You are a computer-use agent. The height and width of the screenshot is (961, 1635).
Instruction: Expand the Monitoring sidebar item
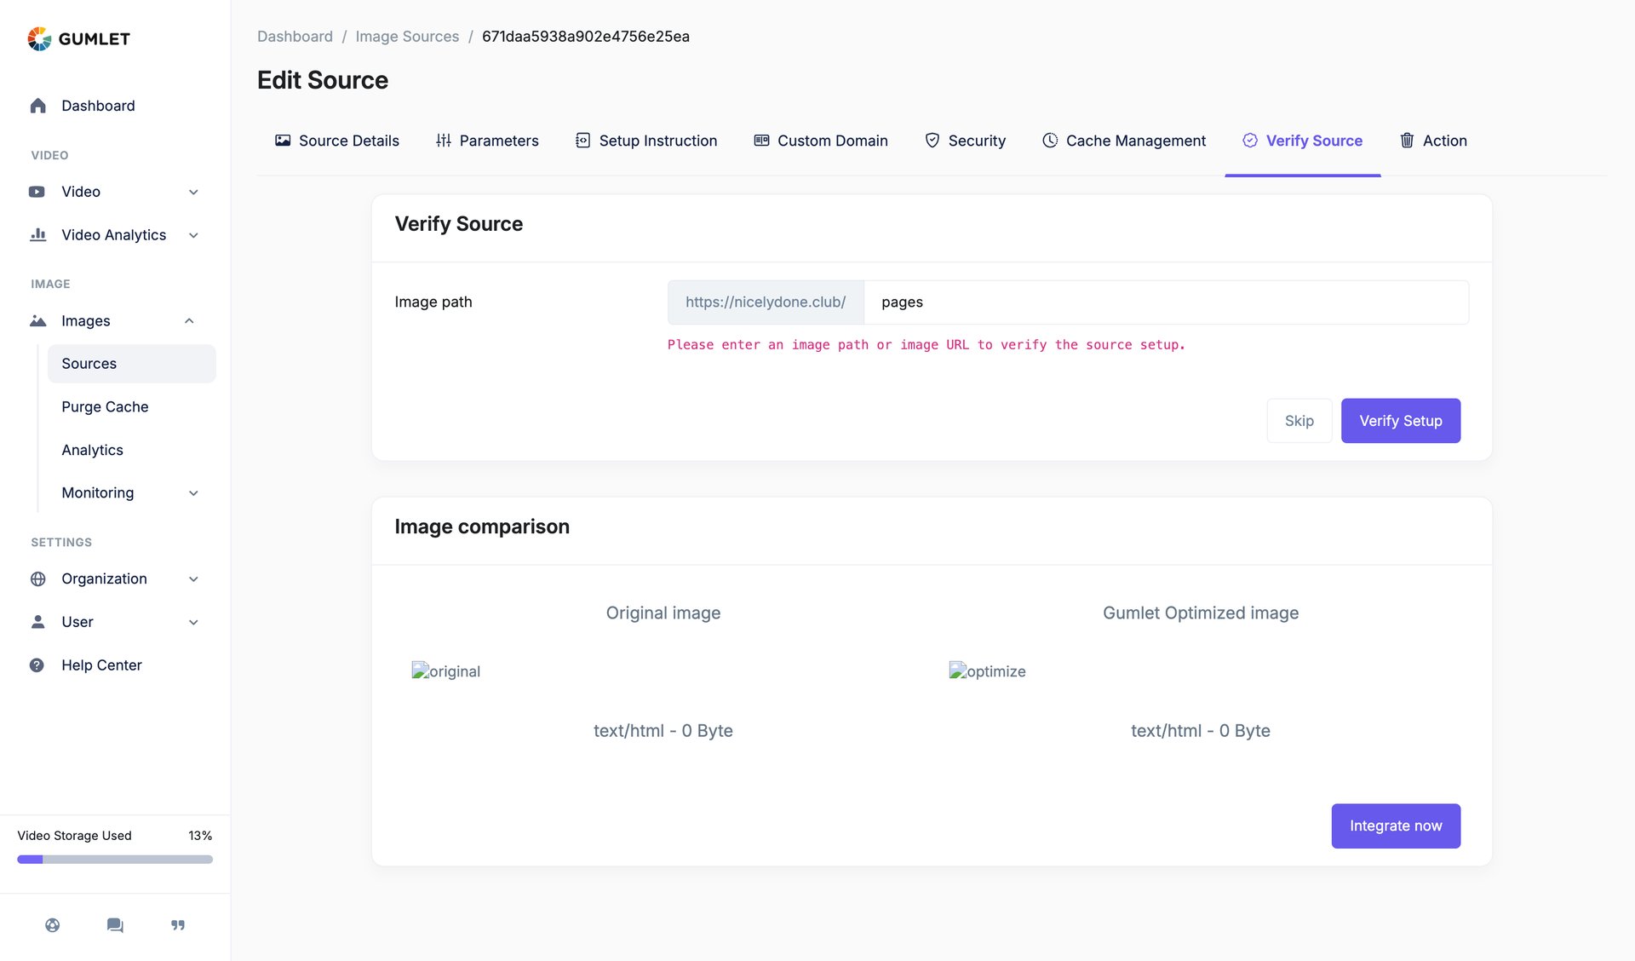click(194, 492)
